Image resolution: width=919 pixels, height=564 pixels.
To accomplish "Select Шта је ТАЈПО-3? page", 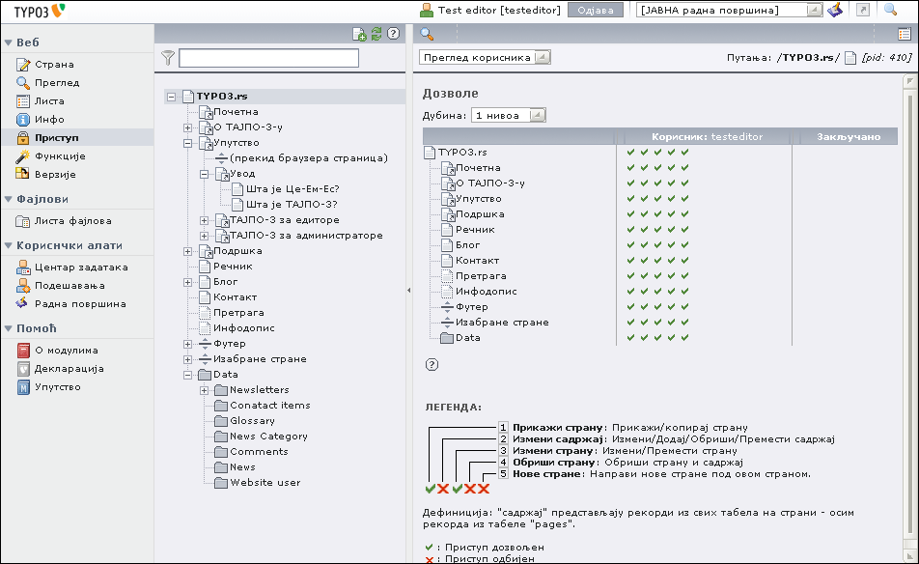I will point(292,205).
